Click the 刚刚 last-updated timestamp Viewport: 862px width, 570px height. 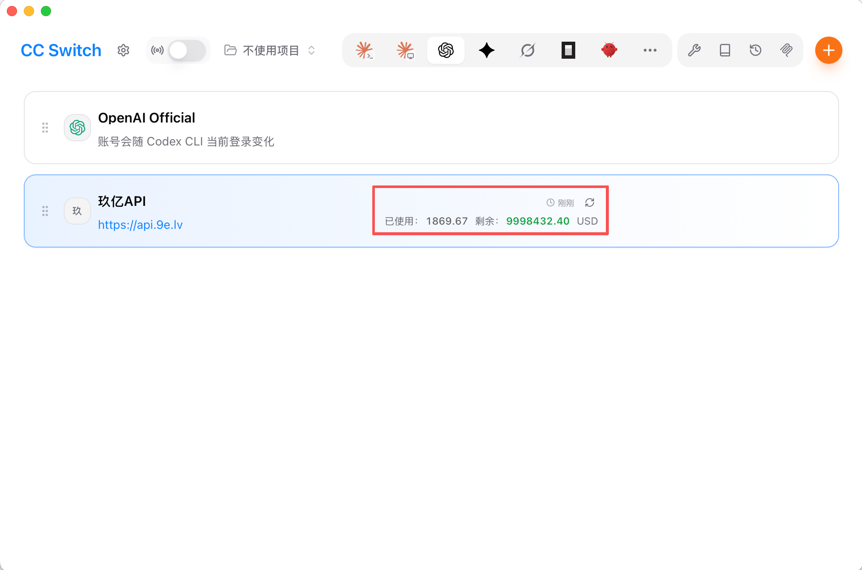[x=566, y=203]
